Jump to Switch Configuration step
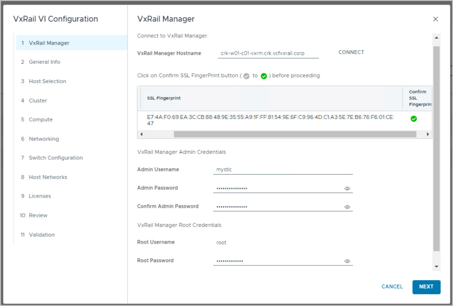The height and width of the screenshot is (306, 453). [x=56, y=158]
